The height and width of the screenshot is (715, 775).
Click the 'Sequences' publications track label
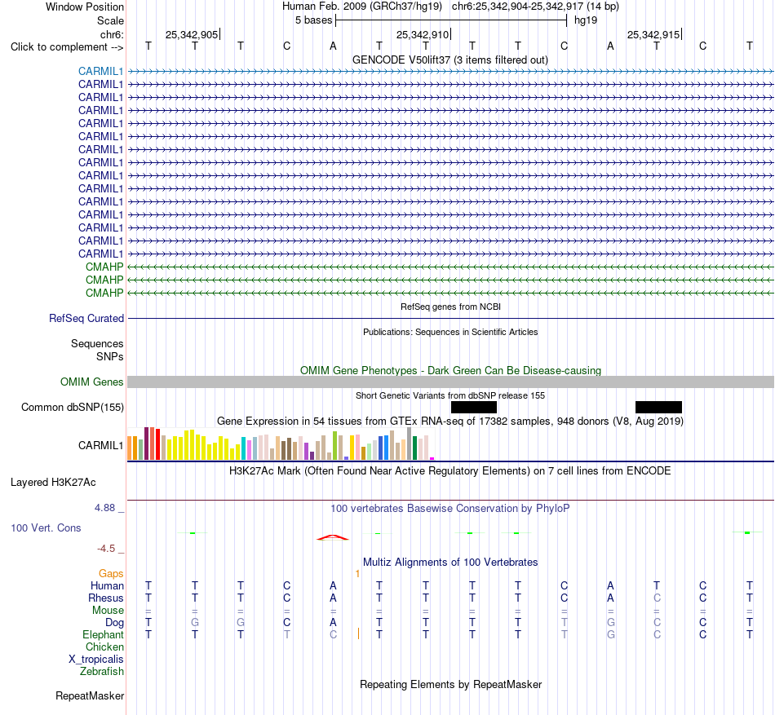(97, 344)
